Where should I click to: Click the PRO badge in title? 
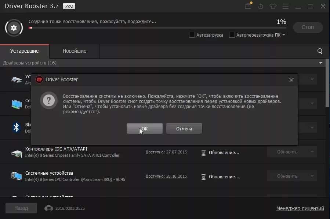69,6
